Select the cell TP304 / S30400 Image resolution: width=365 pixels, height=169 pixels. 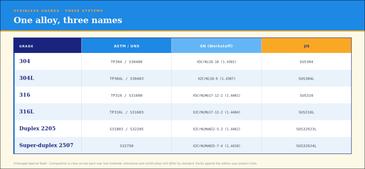click(x=127, y=61)
